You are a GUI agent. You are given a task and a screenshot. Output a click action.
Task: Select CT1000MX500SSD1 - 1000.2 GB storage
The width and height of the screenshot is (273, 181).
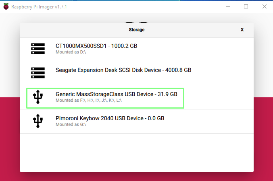coord(96,46)
